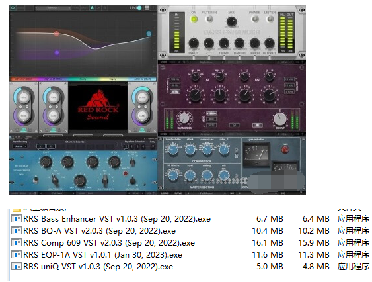The height and width of the screenshot is (282, 372).
Task: Toggle the Bass Enhancer PHASE button
Action: click(x=255, y=19)
